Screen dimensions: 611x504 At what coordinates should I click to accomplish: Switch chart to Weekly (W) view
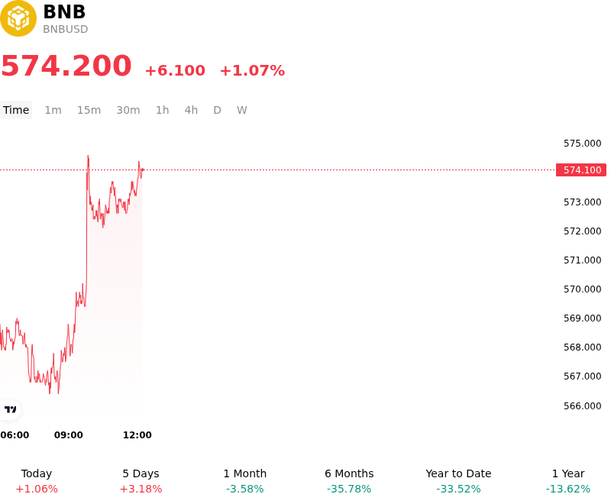coord(241,110)
